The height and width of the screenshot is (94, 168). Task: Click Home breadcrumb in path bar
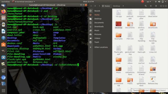pos(106,6)
